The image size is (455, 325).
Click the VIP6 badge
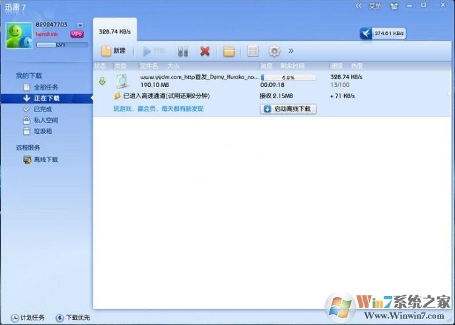coord(77,34)
